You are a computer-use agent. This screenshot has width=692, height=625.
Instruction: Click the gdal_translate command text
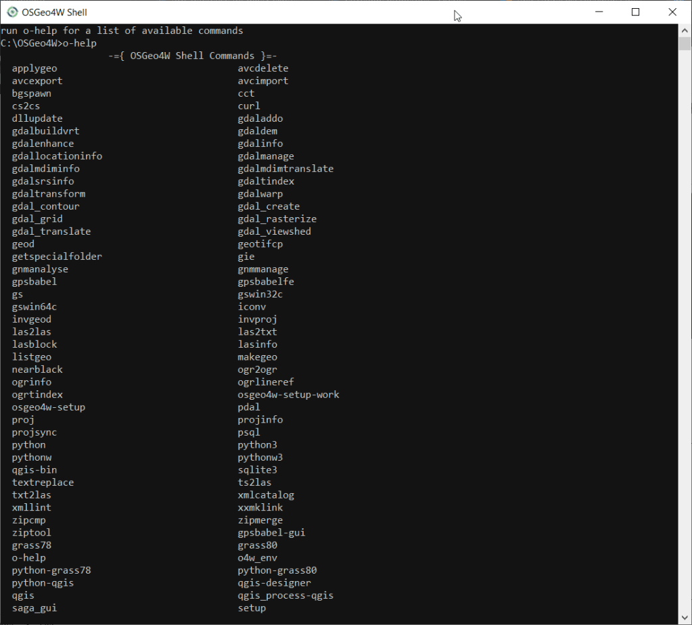pos(51,231)
